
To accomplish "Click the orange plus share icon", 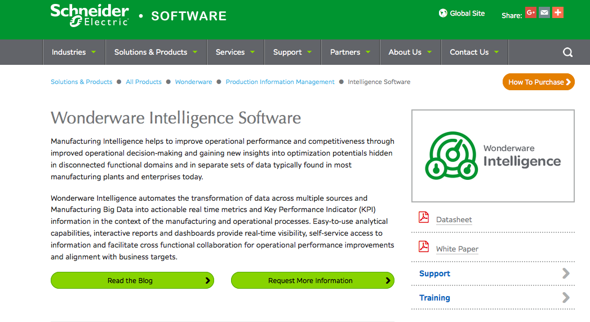I will coord(558,12).
